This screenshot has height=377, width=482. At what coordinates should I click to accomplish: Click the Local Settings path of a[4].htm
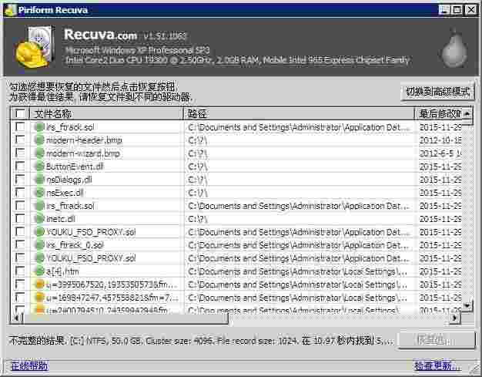click(x=298, y=271)
